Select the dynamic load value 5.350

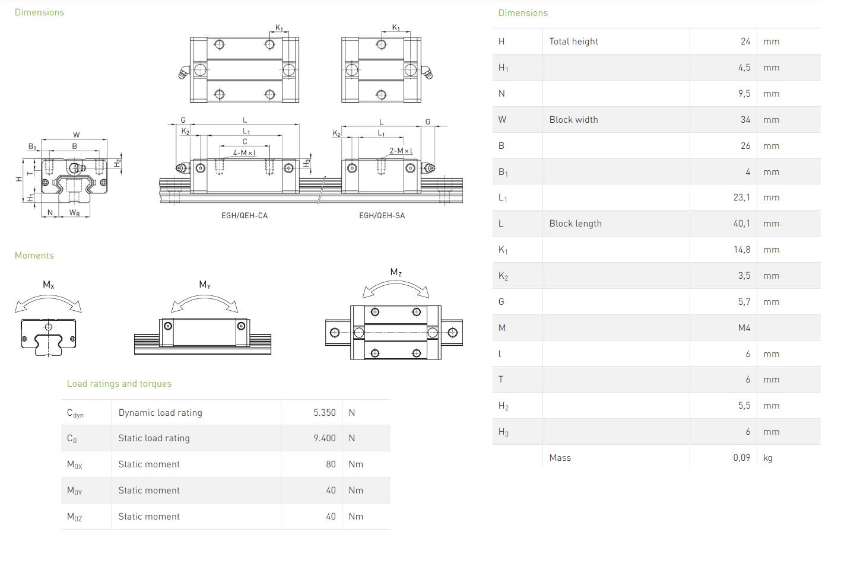(x=325, y=413)
